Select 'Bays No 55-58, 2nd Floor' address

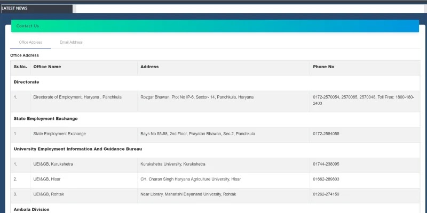click(x=197, y=134)
